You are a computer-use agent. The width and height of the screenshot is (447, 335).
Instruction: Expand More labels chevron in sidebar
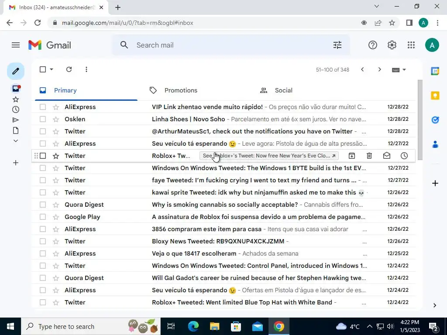16,141
